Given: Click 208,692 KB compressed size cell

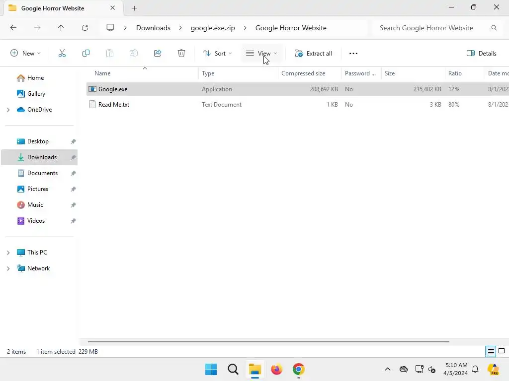Looking at the screenshot, I should [x=324, y=89].
